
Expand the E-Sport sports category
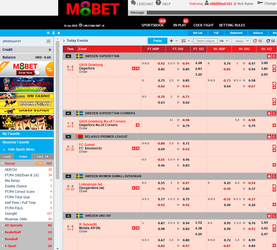(x=27, y=246)
